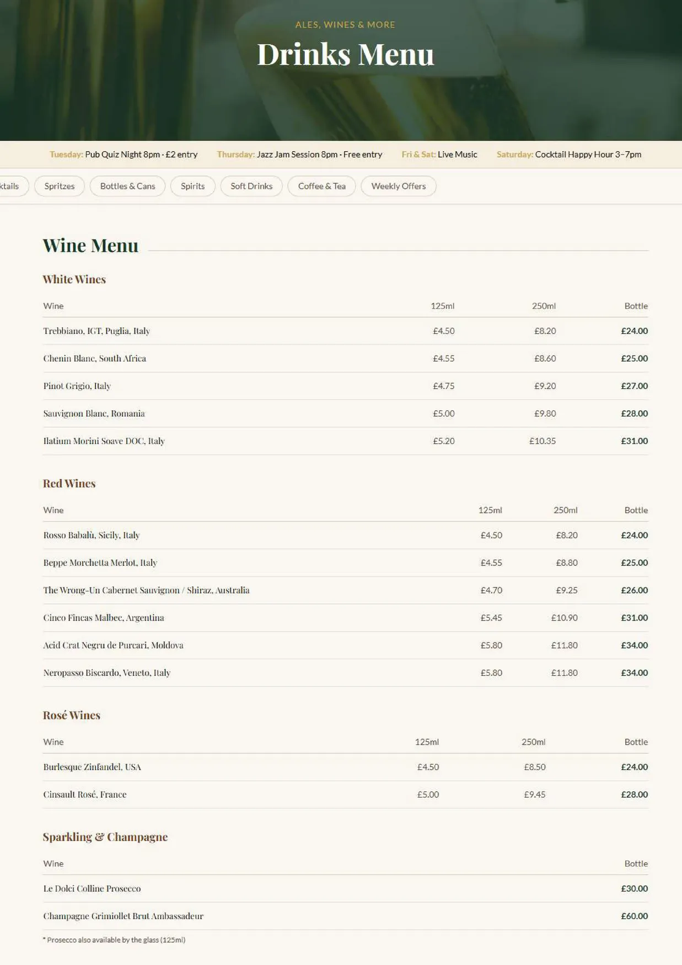Viewport: 682px width, 965px height.
Task: Click Tuesday Pub Quiz Night announcement
Action: pyautogui.click(x=123, y=155)
